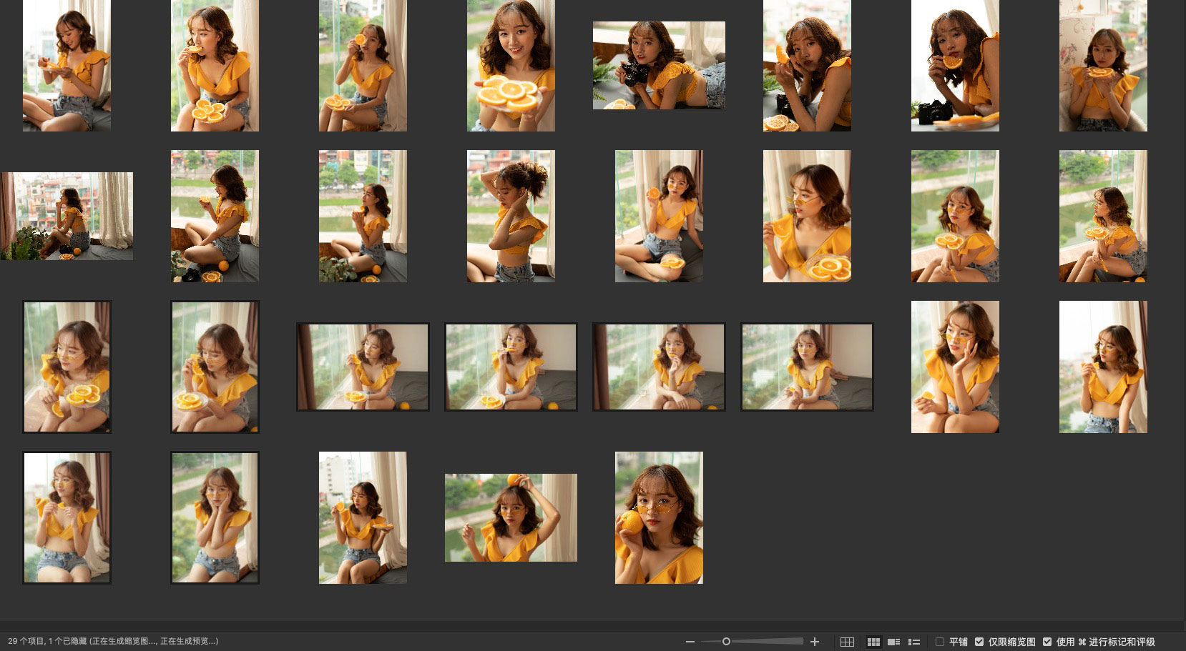Select wide landscape photo with city buildings

pyautogui.click(x=67, y=216)
